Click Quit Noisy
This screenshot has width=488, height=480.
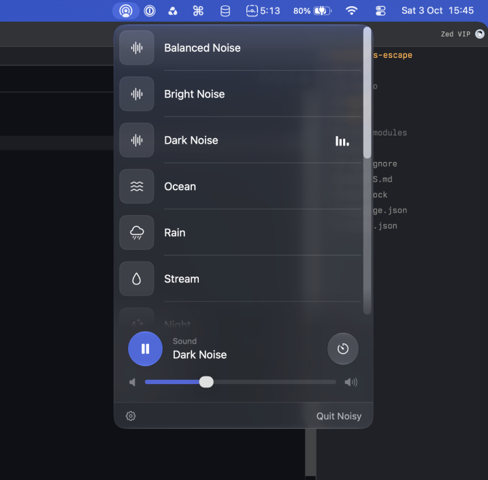point(339,416)
